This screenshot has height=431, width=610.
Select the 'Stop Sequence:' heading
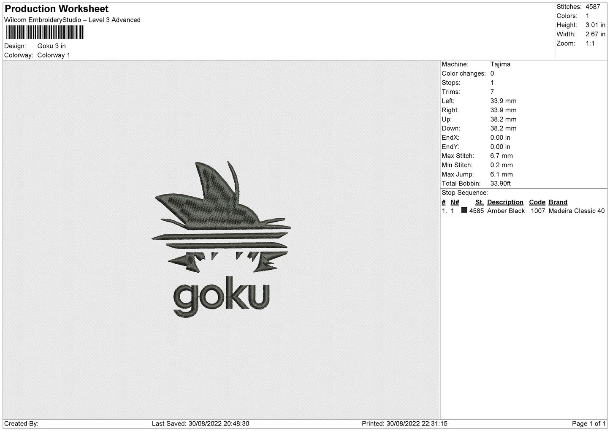pyautogui.click(x=465, y=193)
